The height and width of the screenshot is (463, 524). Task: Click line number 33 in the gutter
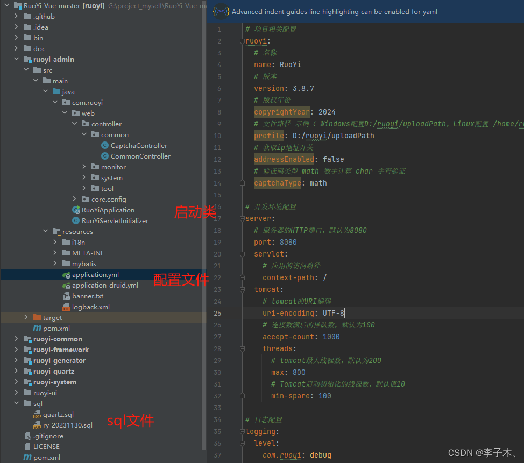point(217,408)
